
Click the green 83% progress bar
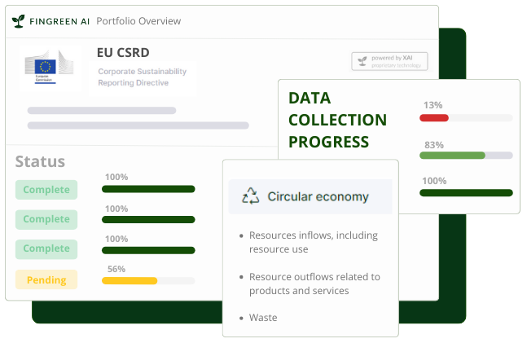452,155
